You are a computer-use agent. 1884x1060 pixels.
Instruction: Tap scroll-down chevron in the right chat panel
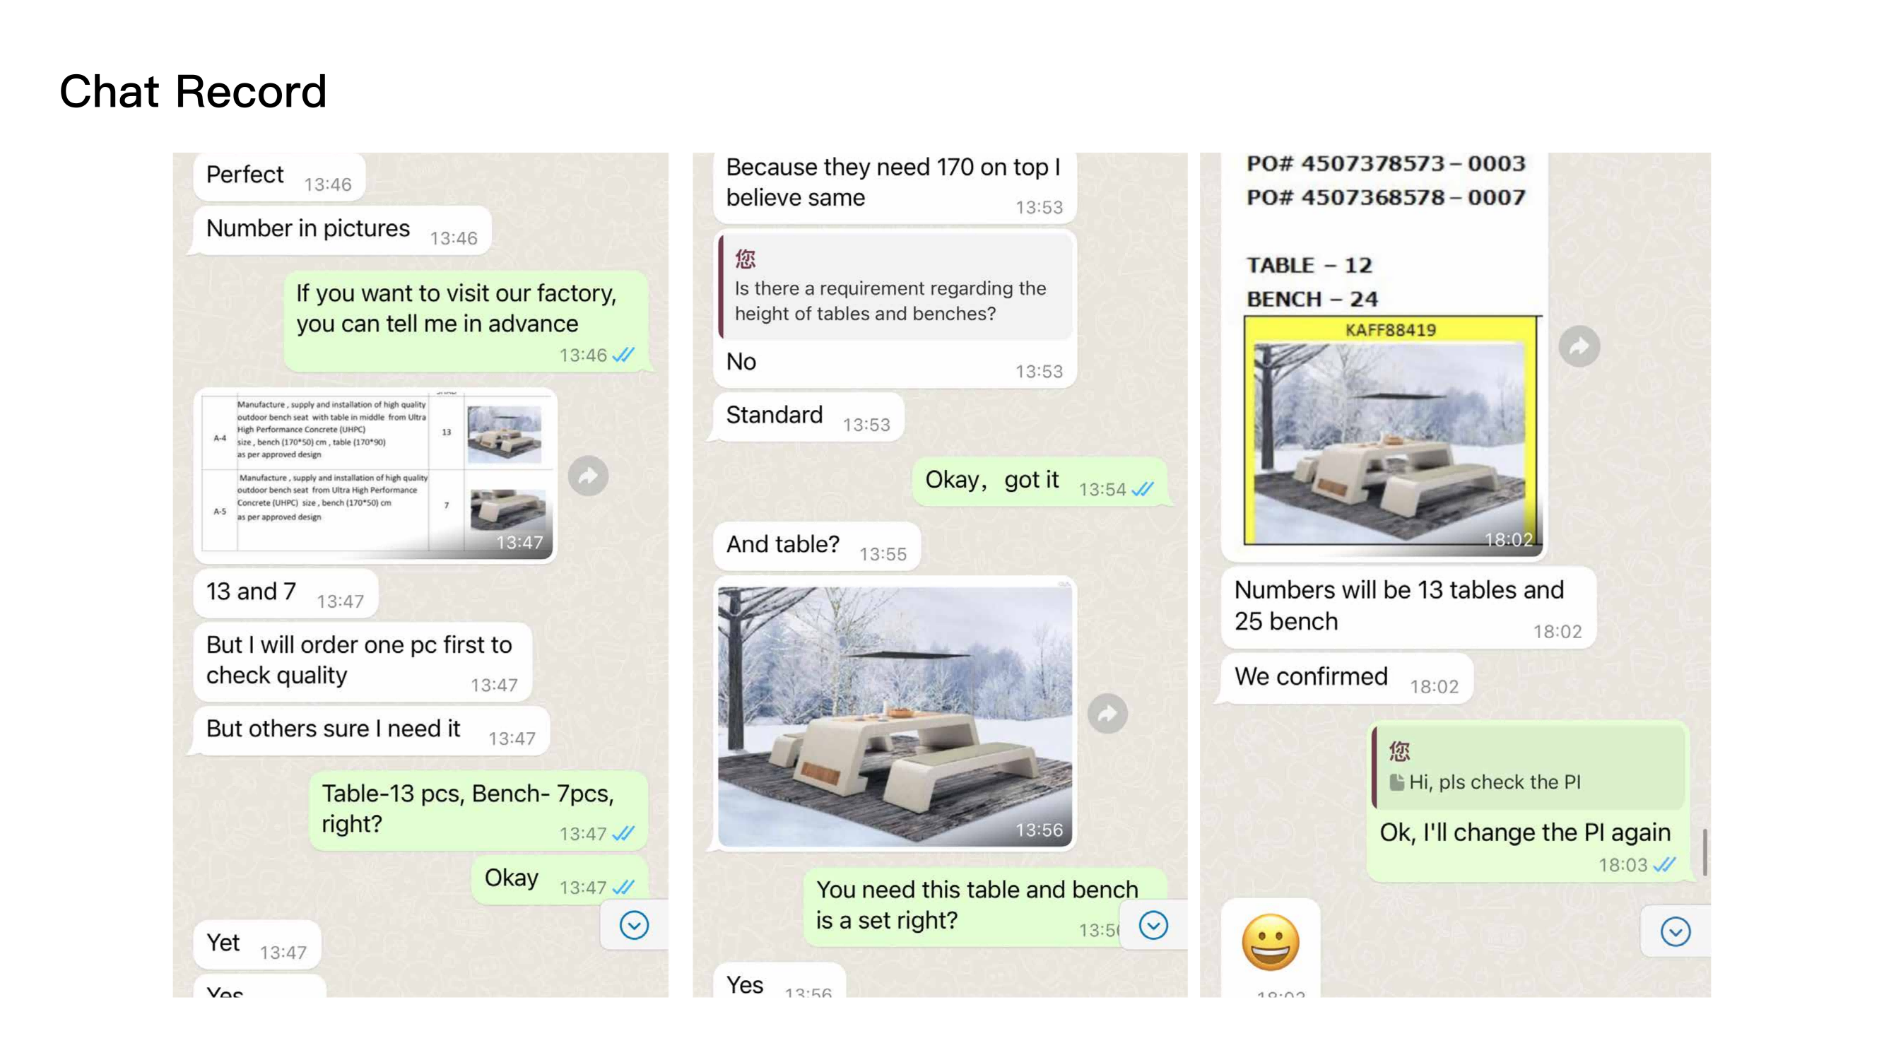pyautogui.click(x=1676, y=931)
